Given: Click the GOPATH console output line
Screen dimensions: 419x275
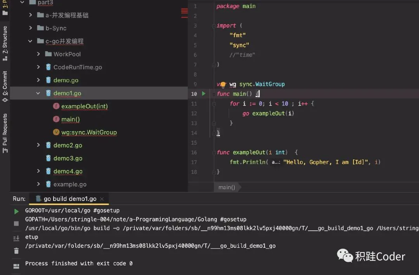Looking at the screenshot, I should (136, 220).
